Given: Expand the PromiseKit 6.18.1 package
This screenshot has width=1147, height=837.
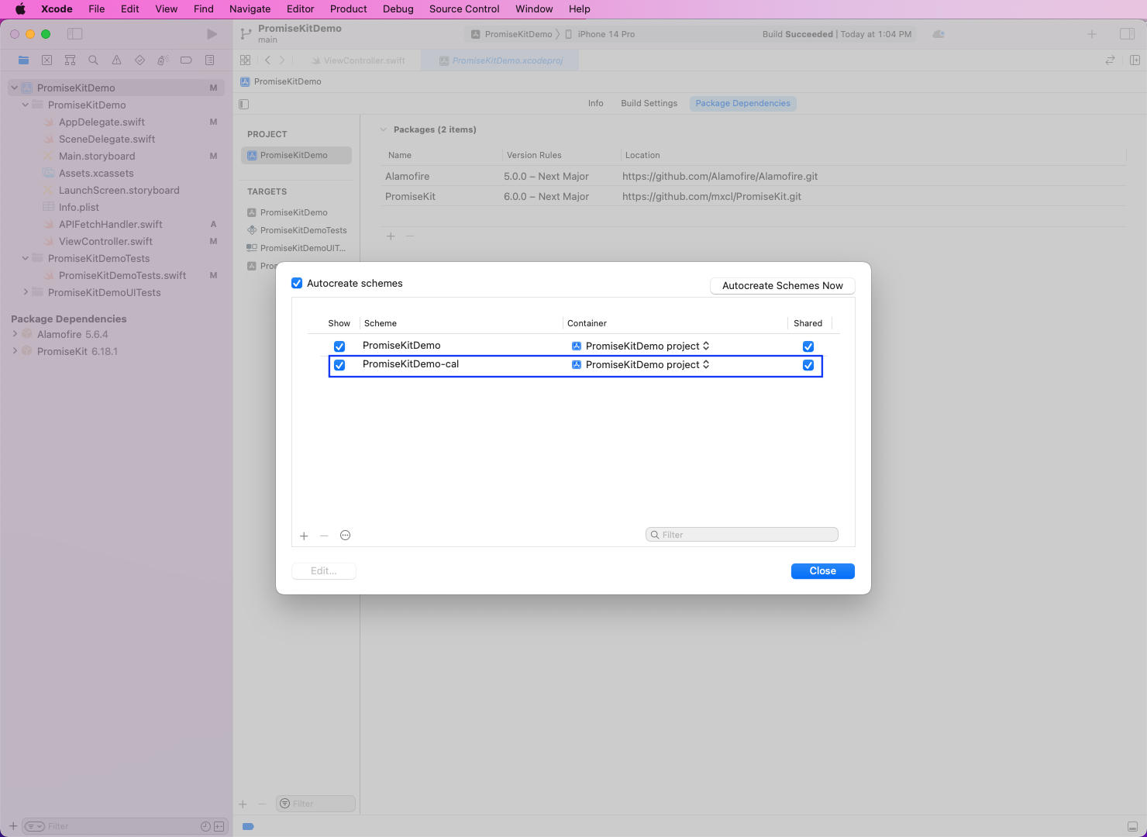Looking at the screenshot, I should 15,351.
